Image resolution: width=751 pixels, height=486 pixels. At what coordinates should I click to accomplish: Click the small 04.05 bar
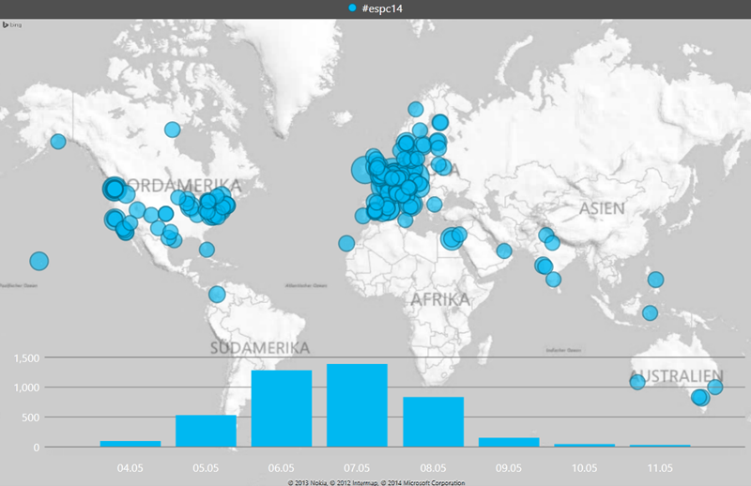pos(130,443)
